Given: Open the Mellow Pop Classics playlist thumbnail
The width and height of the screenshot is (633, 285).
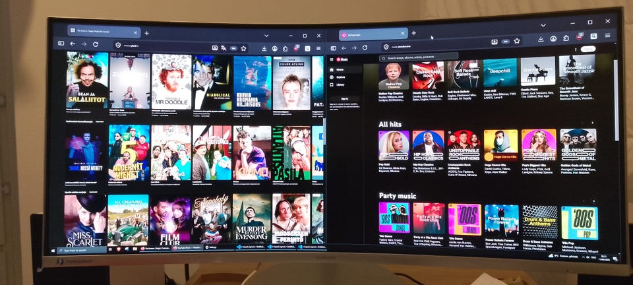Looking at the screenshot, I should pos(393,75).
